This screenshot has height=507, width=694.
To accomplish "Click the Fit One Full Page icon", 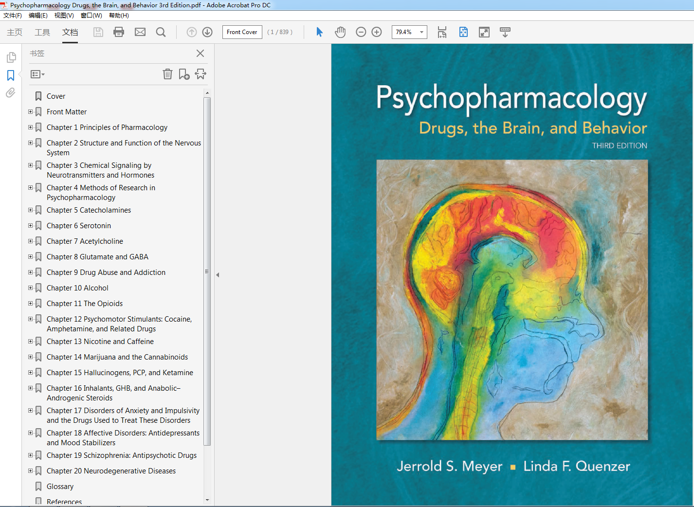I will tap(463, 32).
